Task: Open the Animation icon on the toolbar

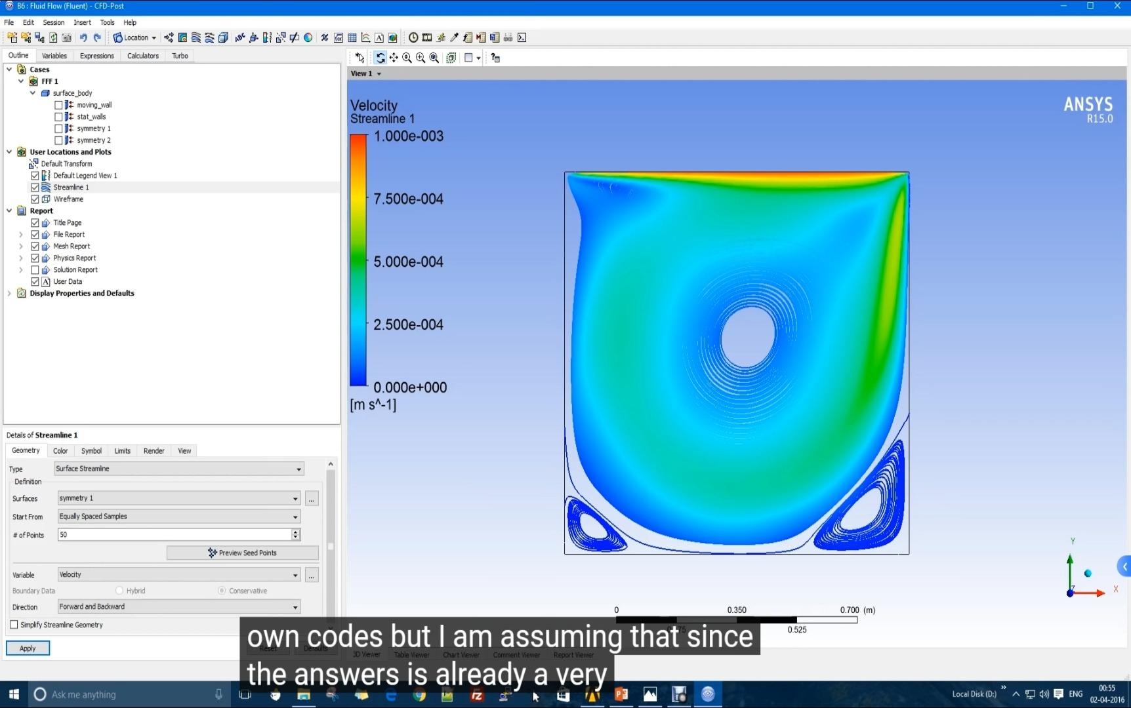Action: [427, 37]
